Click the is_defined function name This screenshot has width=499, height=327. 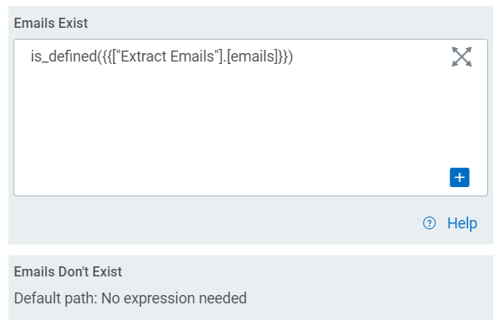point(64,56)
